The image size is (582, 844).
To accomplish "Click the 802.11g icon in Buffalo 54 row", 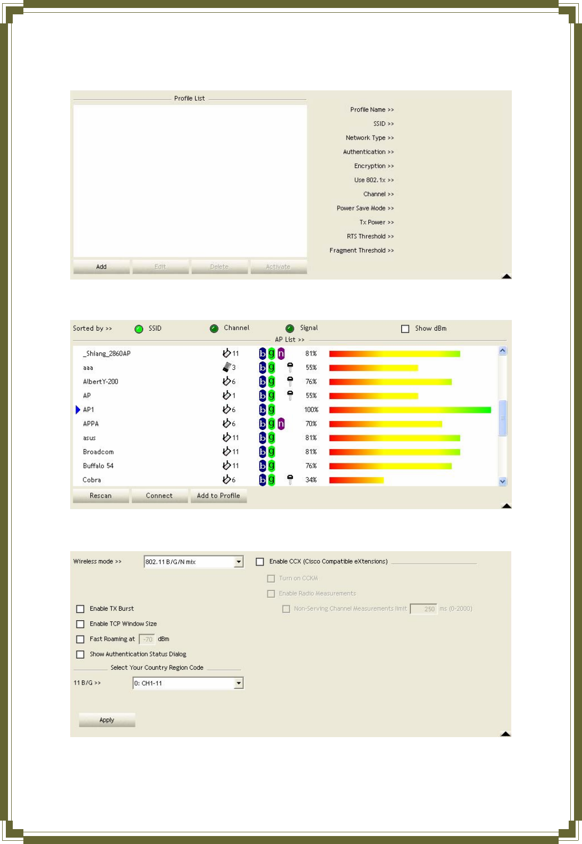I will (272, 466).
